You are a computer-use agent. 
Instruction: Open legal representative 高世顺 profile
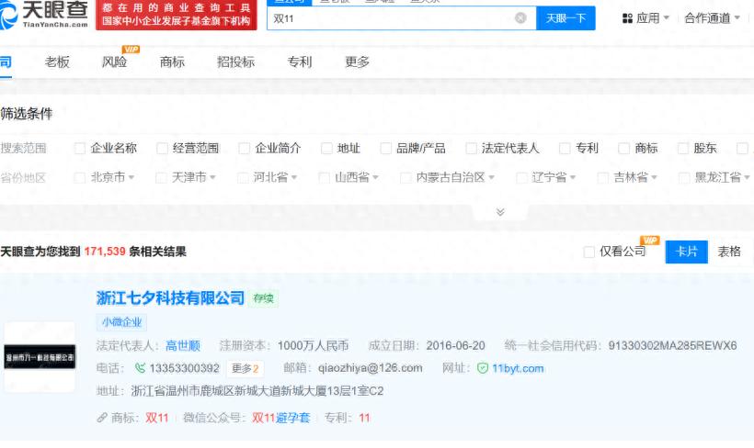(x=183, y=346)
